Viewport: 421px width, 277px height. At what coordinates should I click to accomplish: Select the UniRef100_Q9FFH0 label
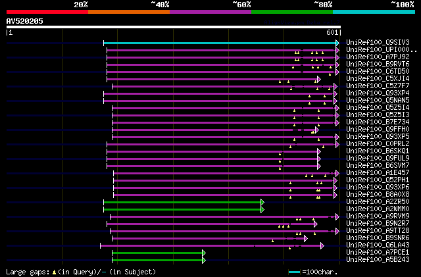coord(378,130)
